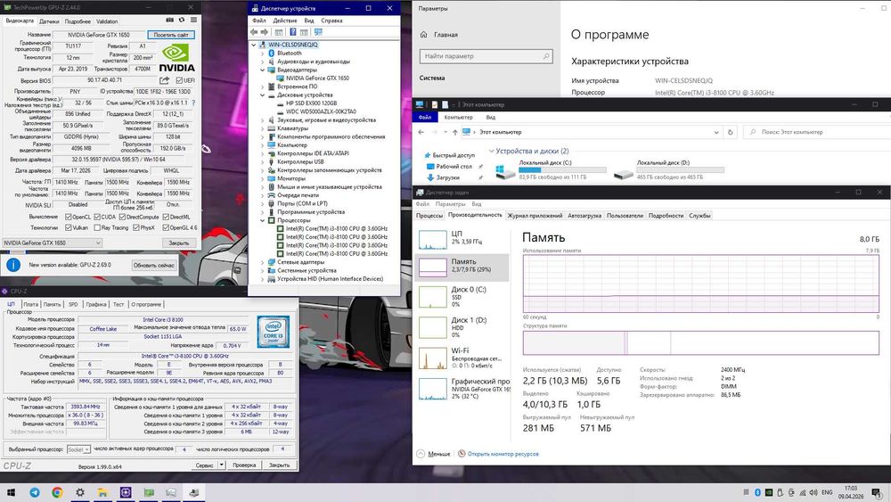Screen dimensions: 891x502
Task: Open the Действие menu in Device Manager
Action: tap(284, 20)
